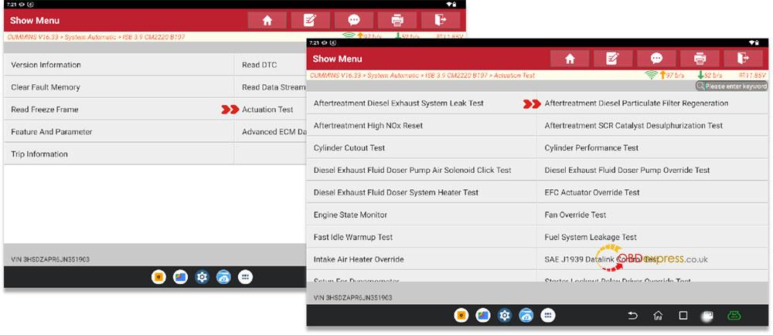
Task: Open Feature And Parameter in back window
Action: click(119, 132)
